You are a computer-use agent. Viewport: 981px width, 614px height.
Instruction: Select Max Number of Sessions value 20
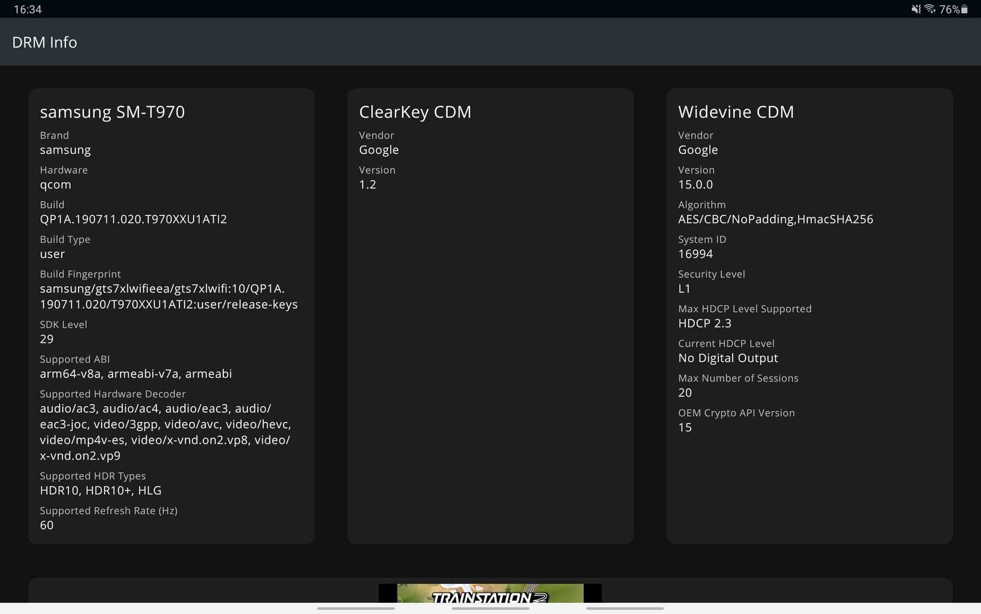(685, 393)
